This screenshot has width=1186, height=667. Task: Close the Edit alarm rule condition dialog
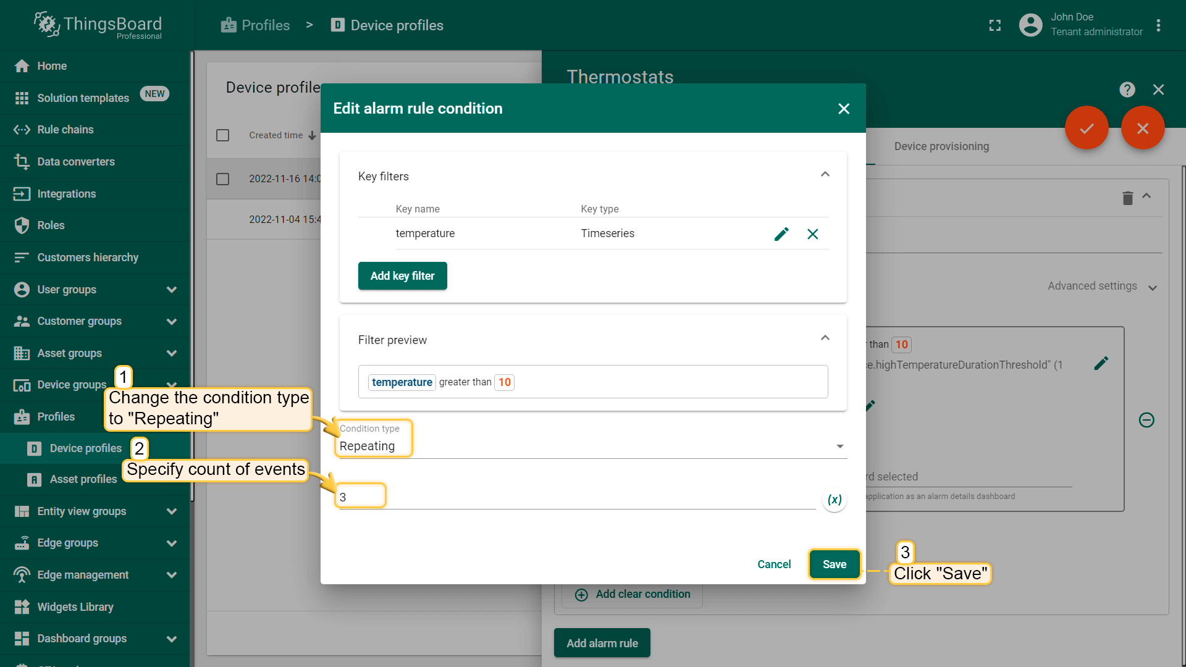[x=844, y=109]
